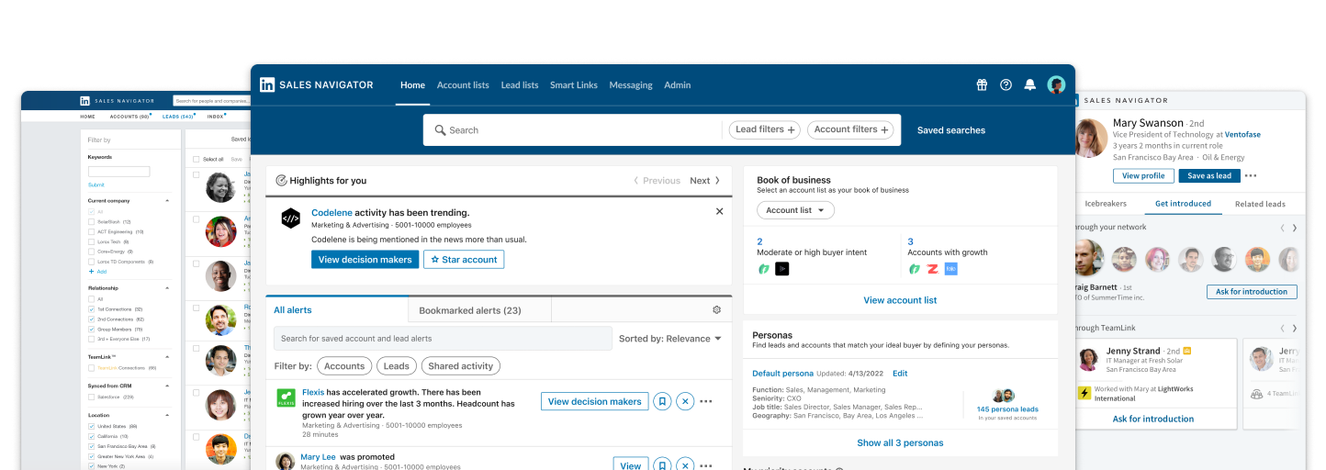1326x470 pixels.
Task: Click the Star account button
Action: [464, 260]
